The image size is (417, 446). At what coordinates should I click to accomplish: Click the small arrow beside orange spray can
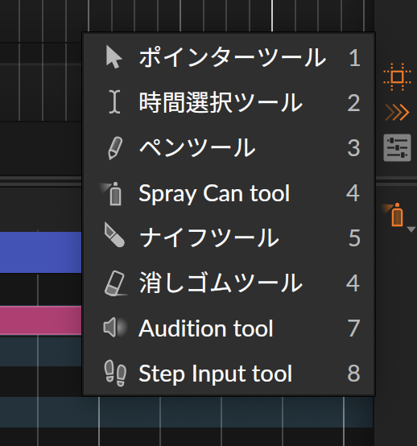tap(411, 229)
